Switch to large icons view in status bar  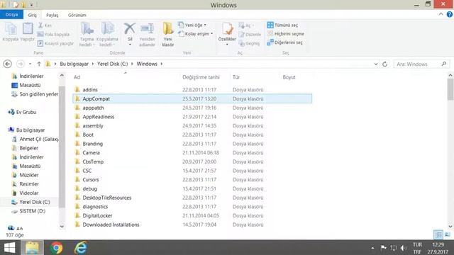[x=448, y=234]
